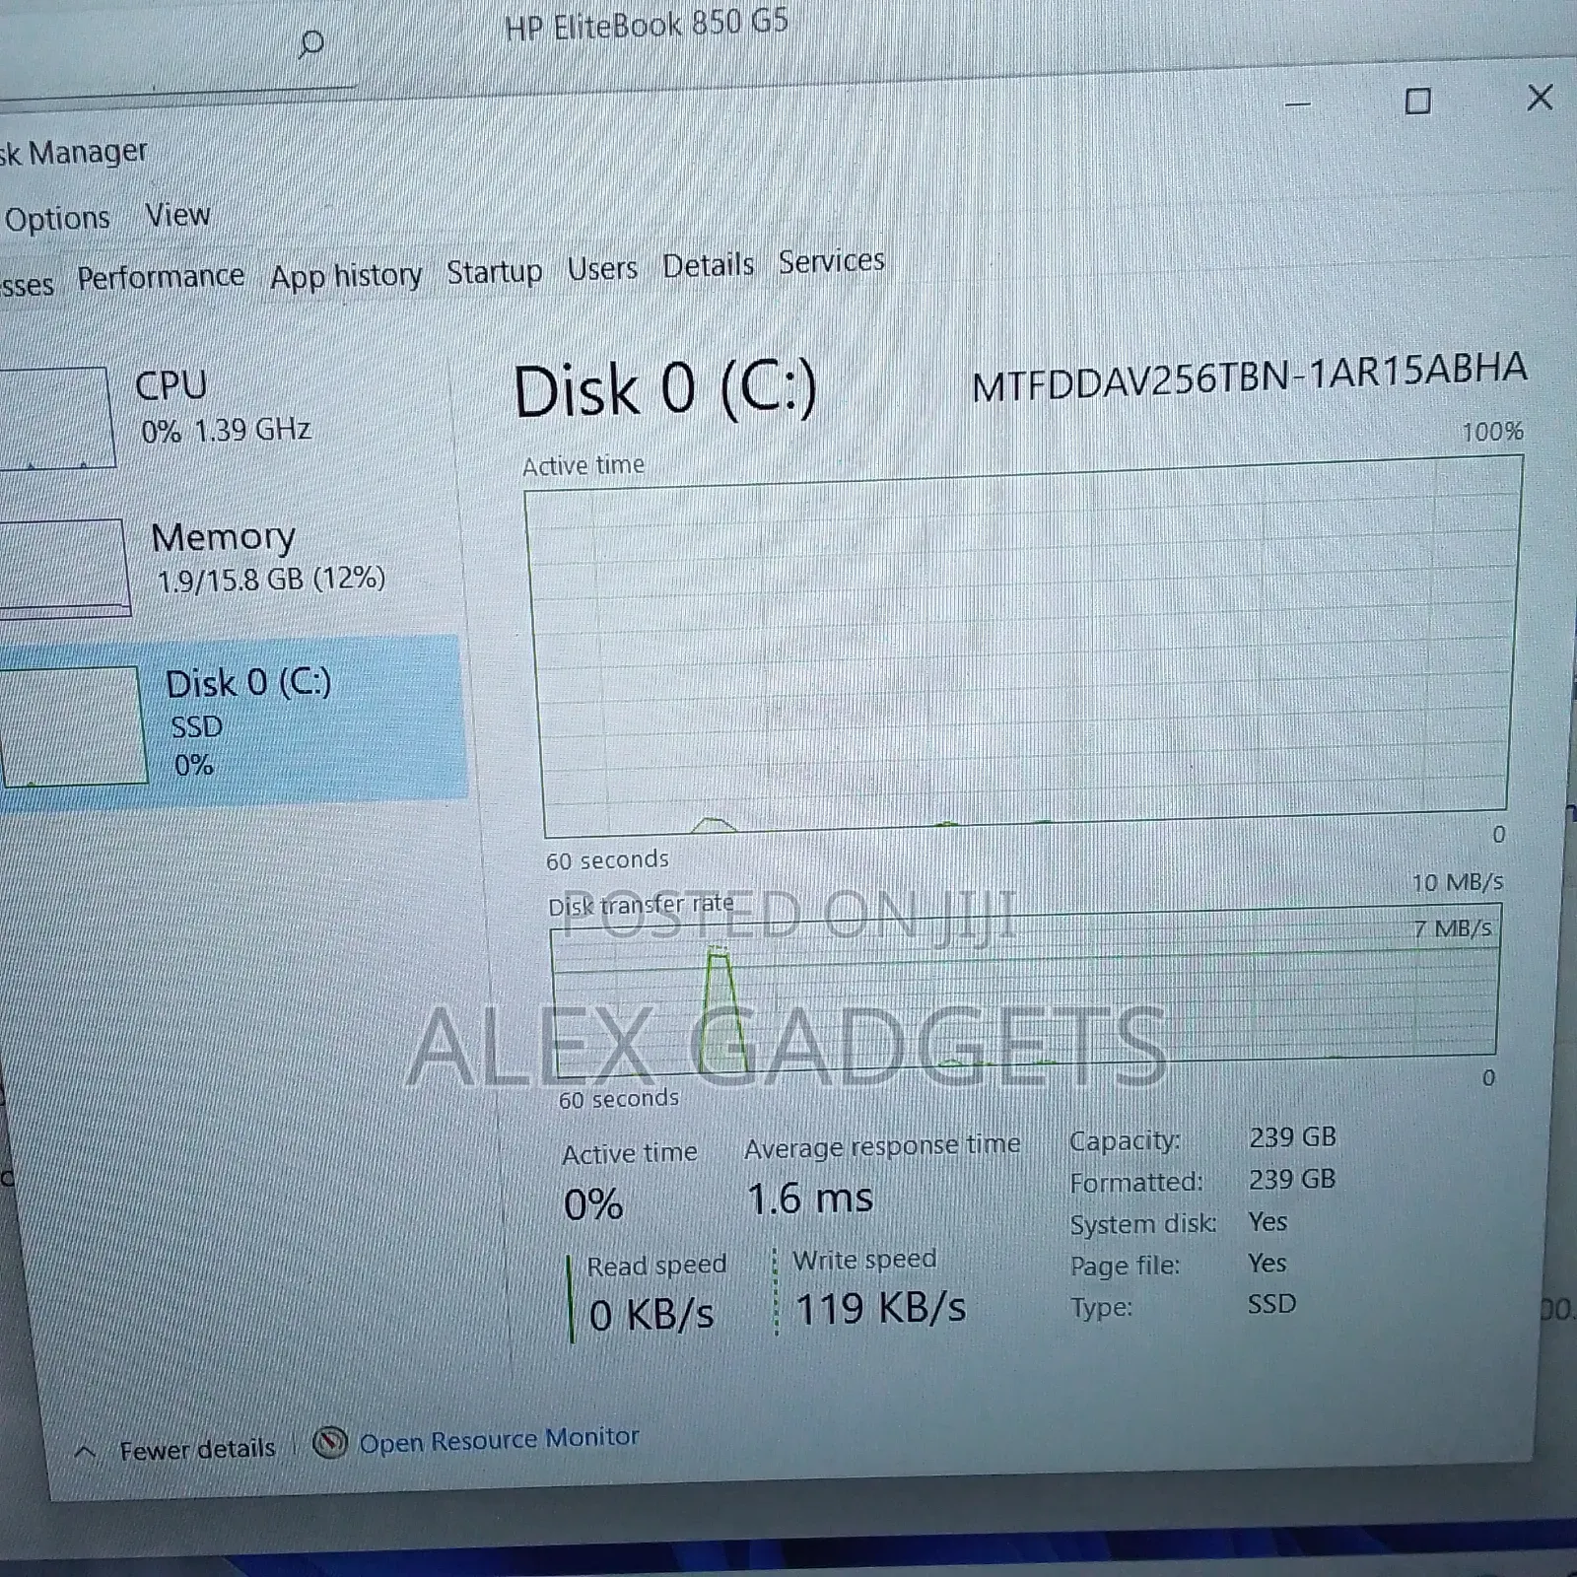Switch to the App history tab
Screen dimensions: 1577x1577
pyautogui.click(x=346, y=275)
